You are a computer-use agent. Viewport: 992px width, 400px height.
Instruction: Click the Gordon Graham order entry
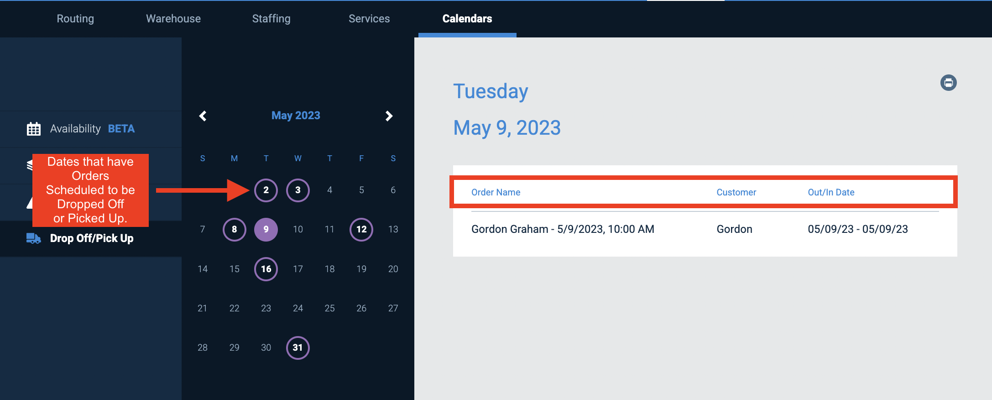point(563,229)
